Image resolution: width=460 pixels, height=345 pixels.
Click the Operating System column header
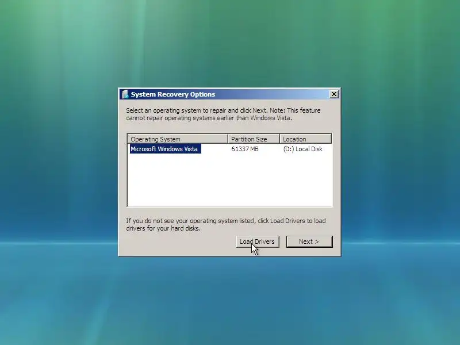pos(178,139)
